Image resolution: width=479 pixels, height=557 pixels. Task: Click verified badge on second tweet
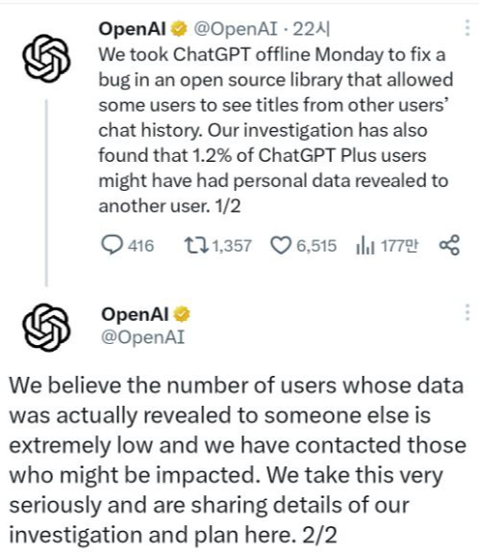coord(182,314)
